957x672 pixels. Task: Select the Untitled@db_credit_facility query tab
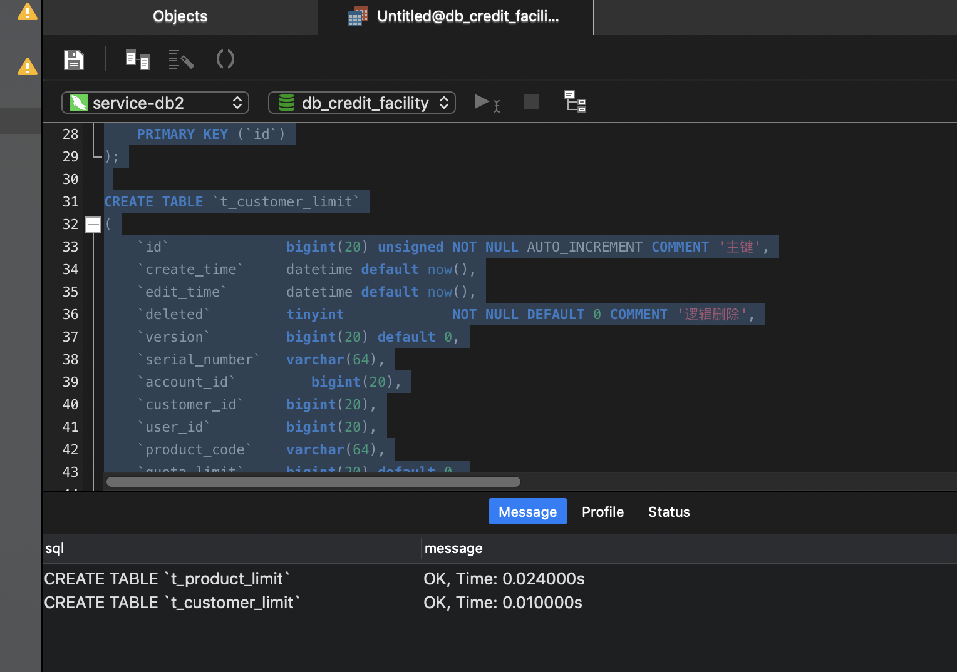tap(456, 16)
